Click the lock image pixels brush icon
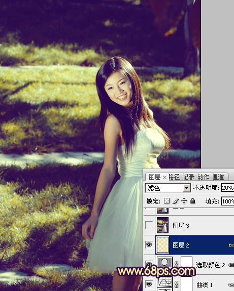The image size is (234, 291). click(x=176, y=201)
